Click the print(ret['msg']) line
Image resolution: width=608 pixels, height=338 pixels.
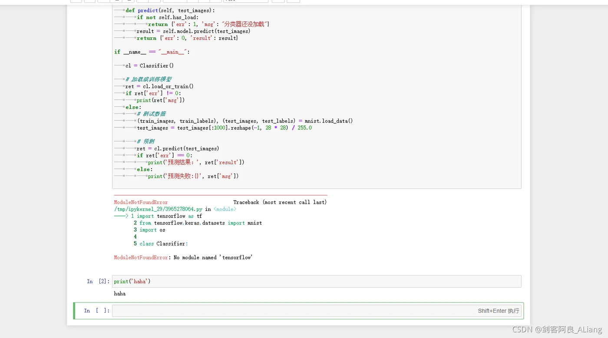click(x=161, y=100)
